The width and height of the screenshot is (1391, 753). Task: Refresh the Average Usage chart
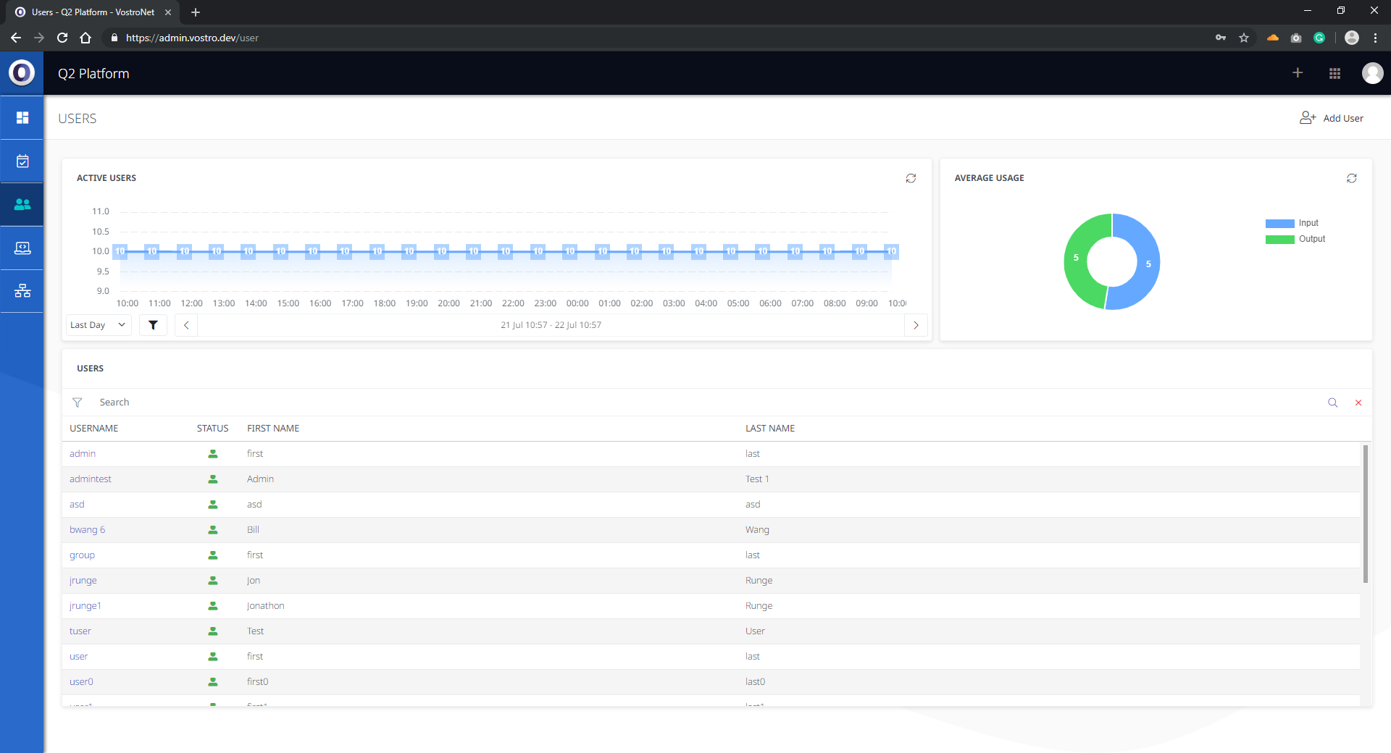point(1351,178)
